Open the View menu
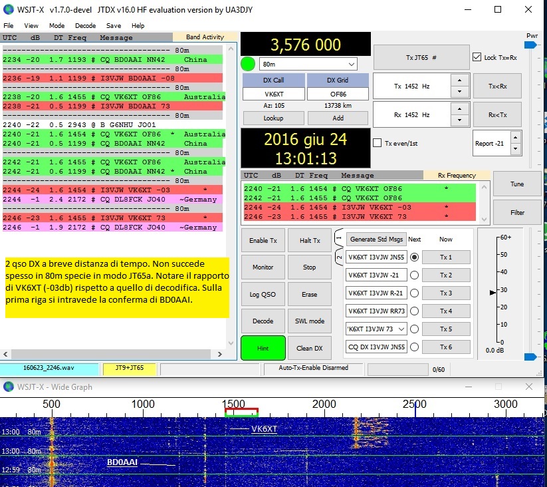The image size is (547, 487). [31, 25]
